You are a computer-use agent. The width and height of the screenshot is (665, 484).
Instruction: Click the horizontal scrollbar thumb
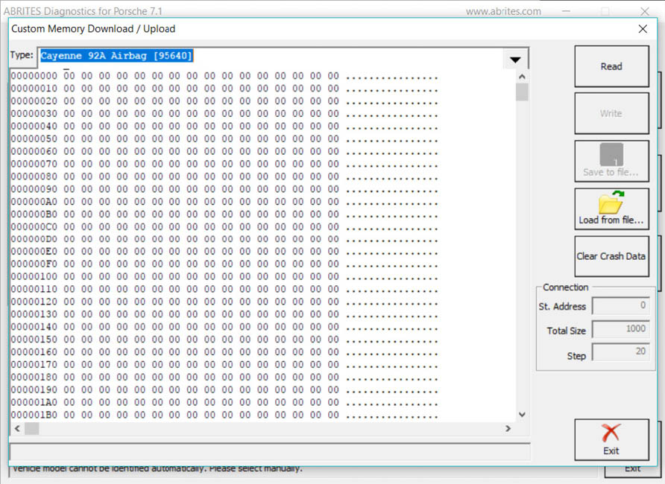coord(31,429)
